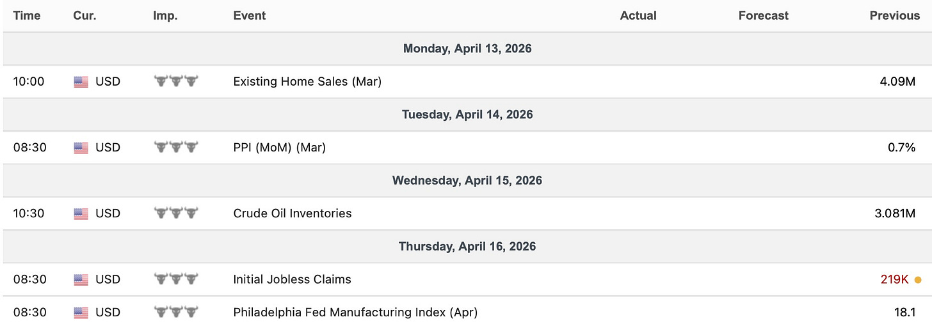This screenshot has width=932, height=324.
Task: Click the Thursday, April 16, 2026 date row
Action: tap(466, 246)
